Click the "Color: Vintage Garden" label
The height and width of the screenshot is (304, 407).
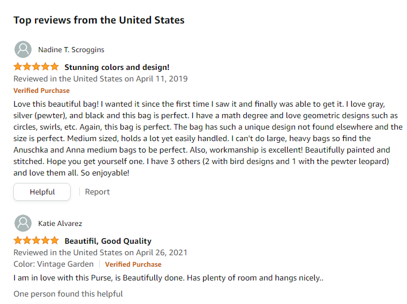click(53, 264)
